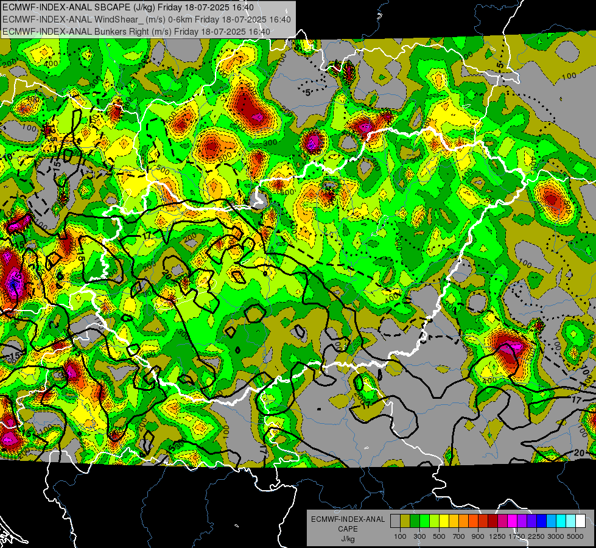Click the Bunkers Right title line

click(x=136, y=32)
